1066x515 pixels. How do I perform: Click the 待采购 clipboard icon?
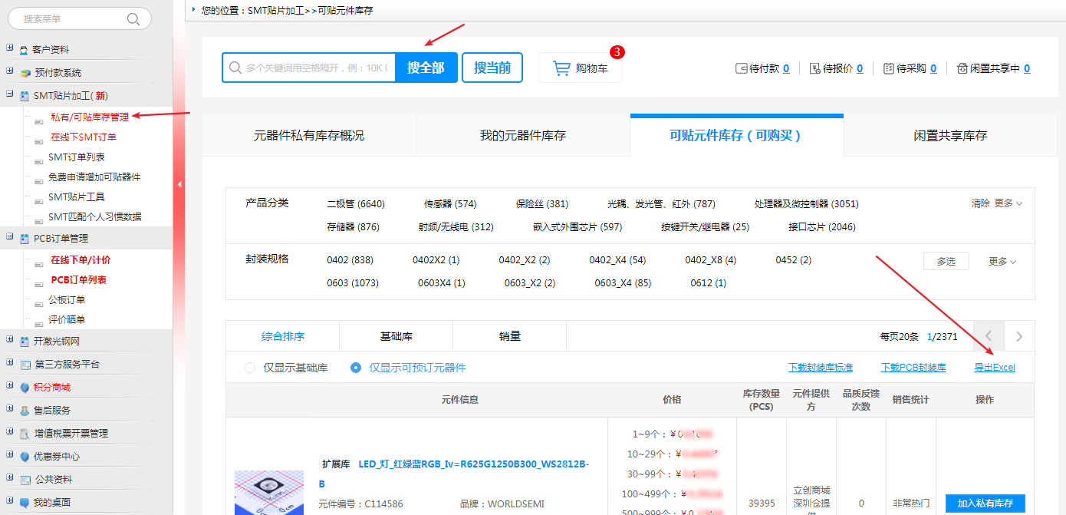[x=888, y=68]
